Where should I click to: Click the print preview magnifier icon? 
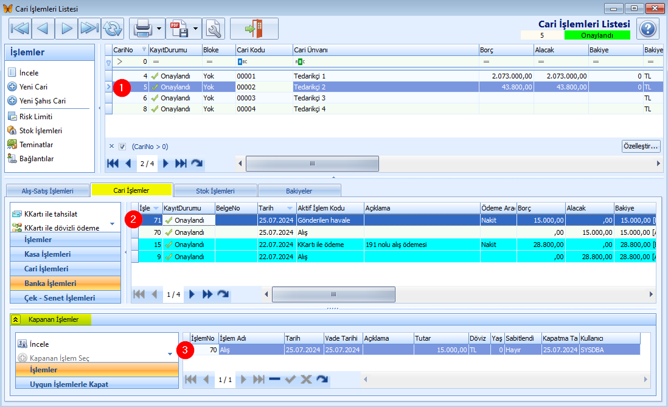click(x=214, y=29)
